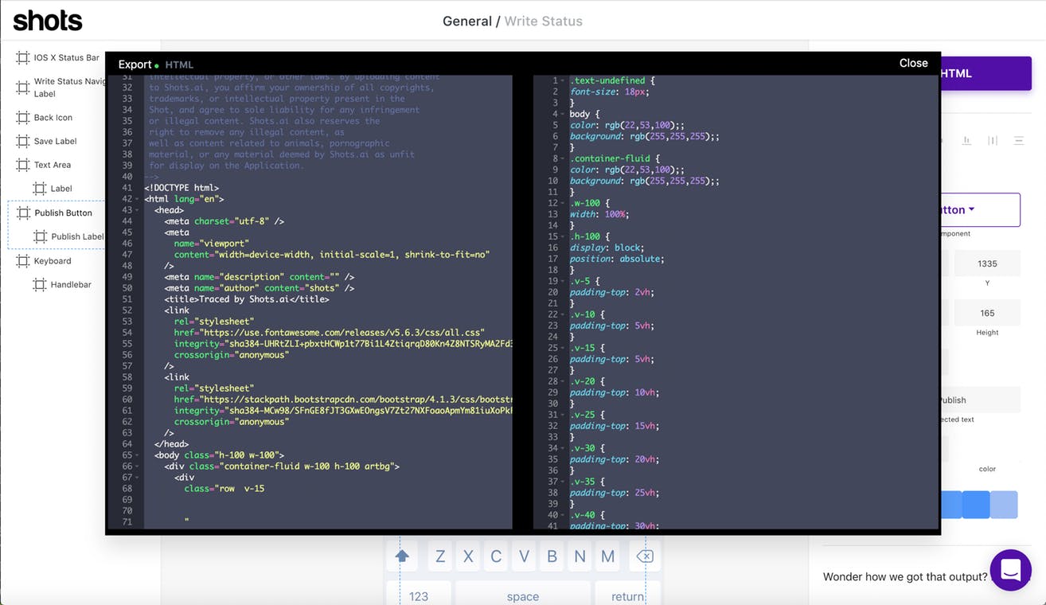Viewport: 1046px width, 605px height.
Task: Pick the lightest blue color swatch
Action: coord(1005,505)
